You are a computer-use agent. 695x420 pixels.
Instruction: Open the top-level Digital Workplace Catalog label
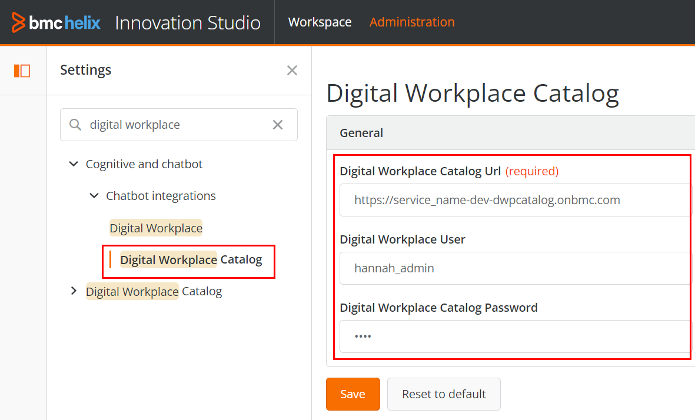click(x=154, y=292)
